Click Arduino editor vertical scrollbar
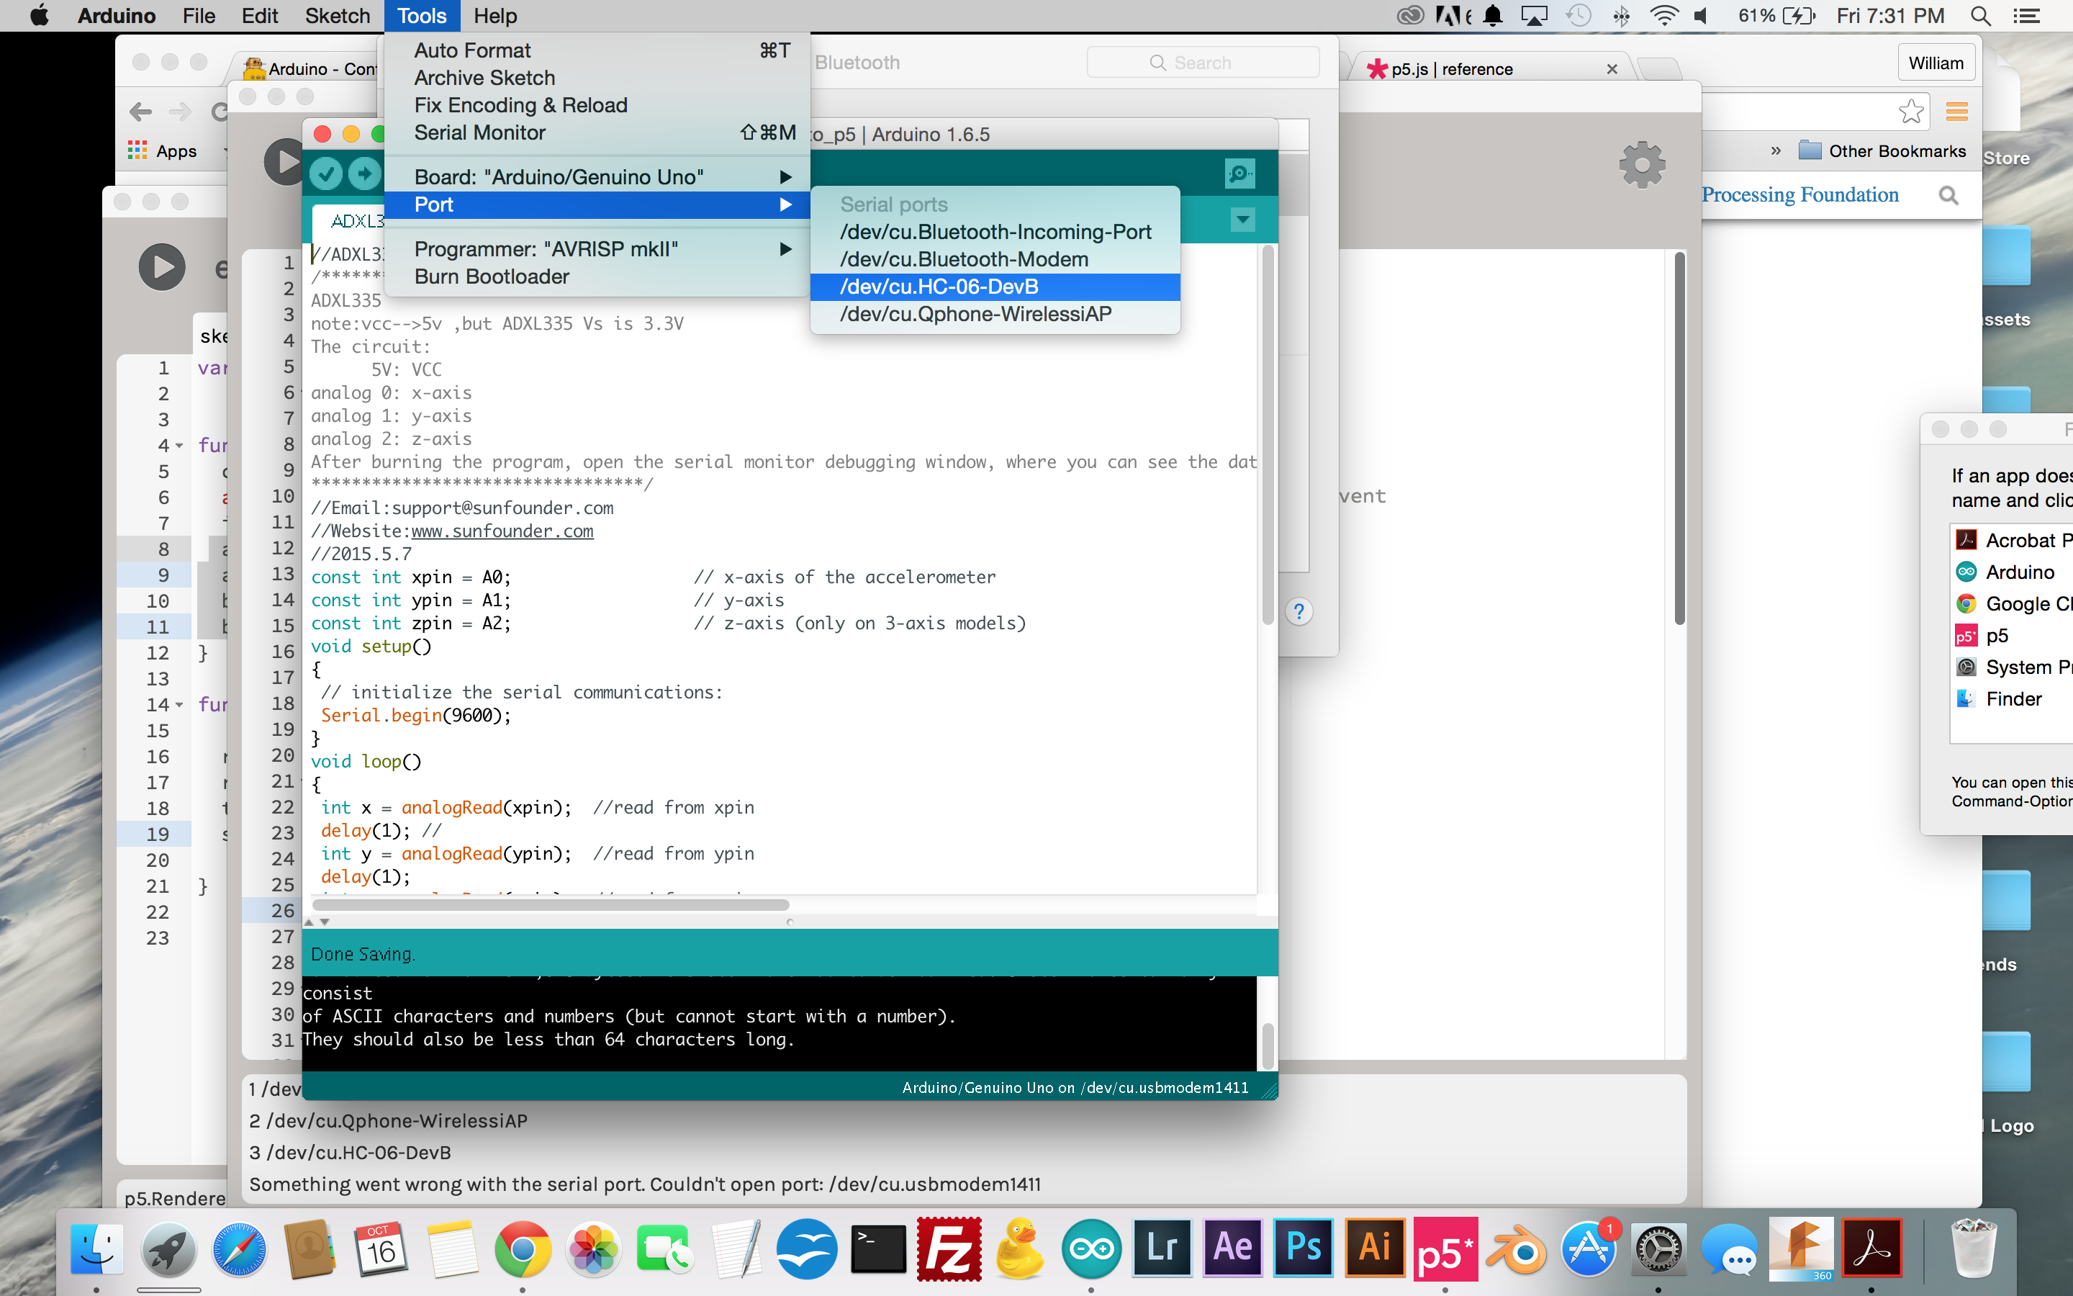The width and height of the screenshot is (2073, 1296). click(x=1268, y=436)
